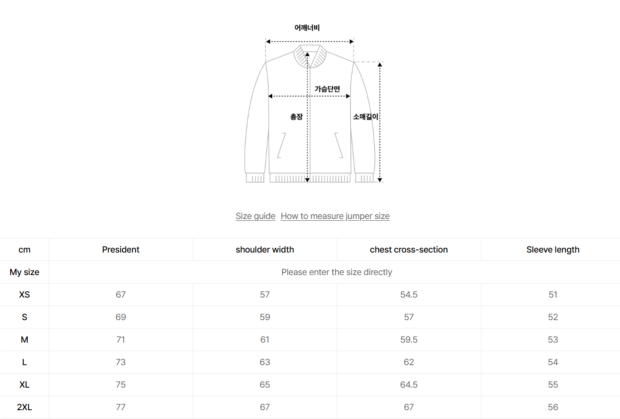Select the chest cross-section column header
Image resolution: width=620 pixels, height=419 pixels.
[x=409, y=249]
